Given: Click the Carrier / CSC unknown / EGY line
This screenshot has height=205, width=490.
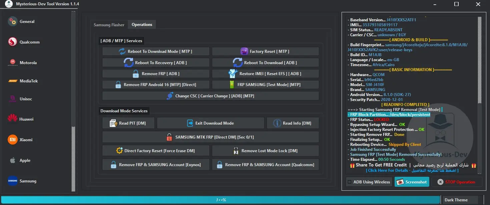Looking at the screenshot, I should coord(377,35).
